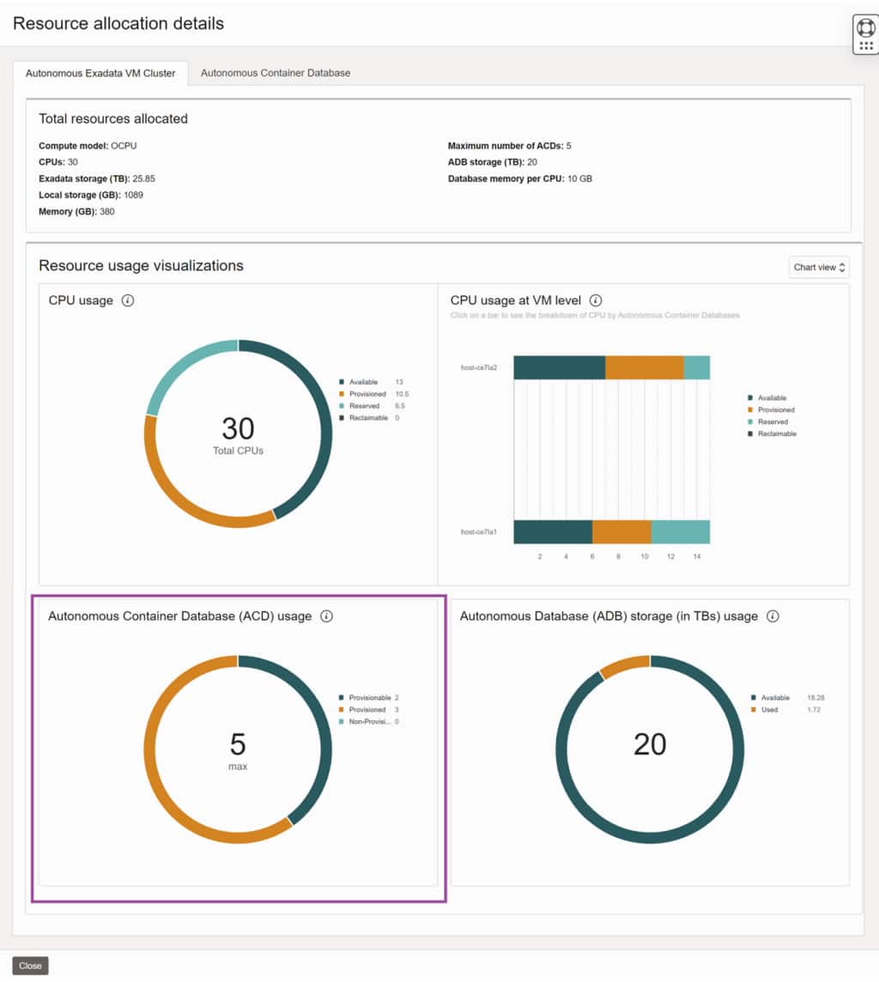Image resolution: width=879 pixels, height=982 pixels.
Task: Open the help assistant icon at top right
Action: (864, 28)
